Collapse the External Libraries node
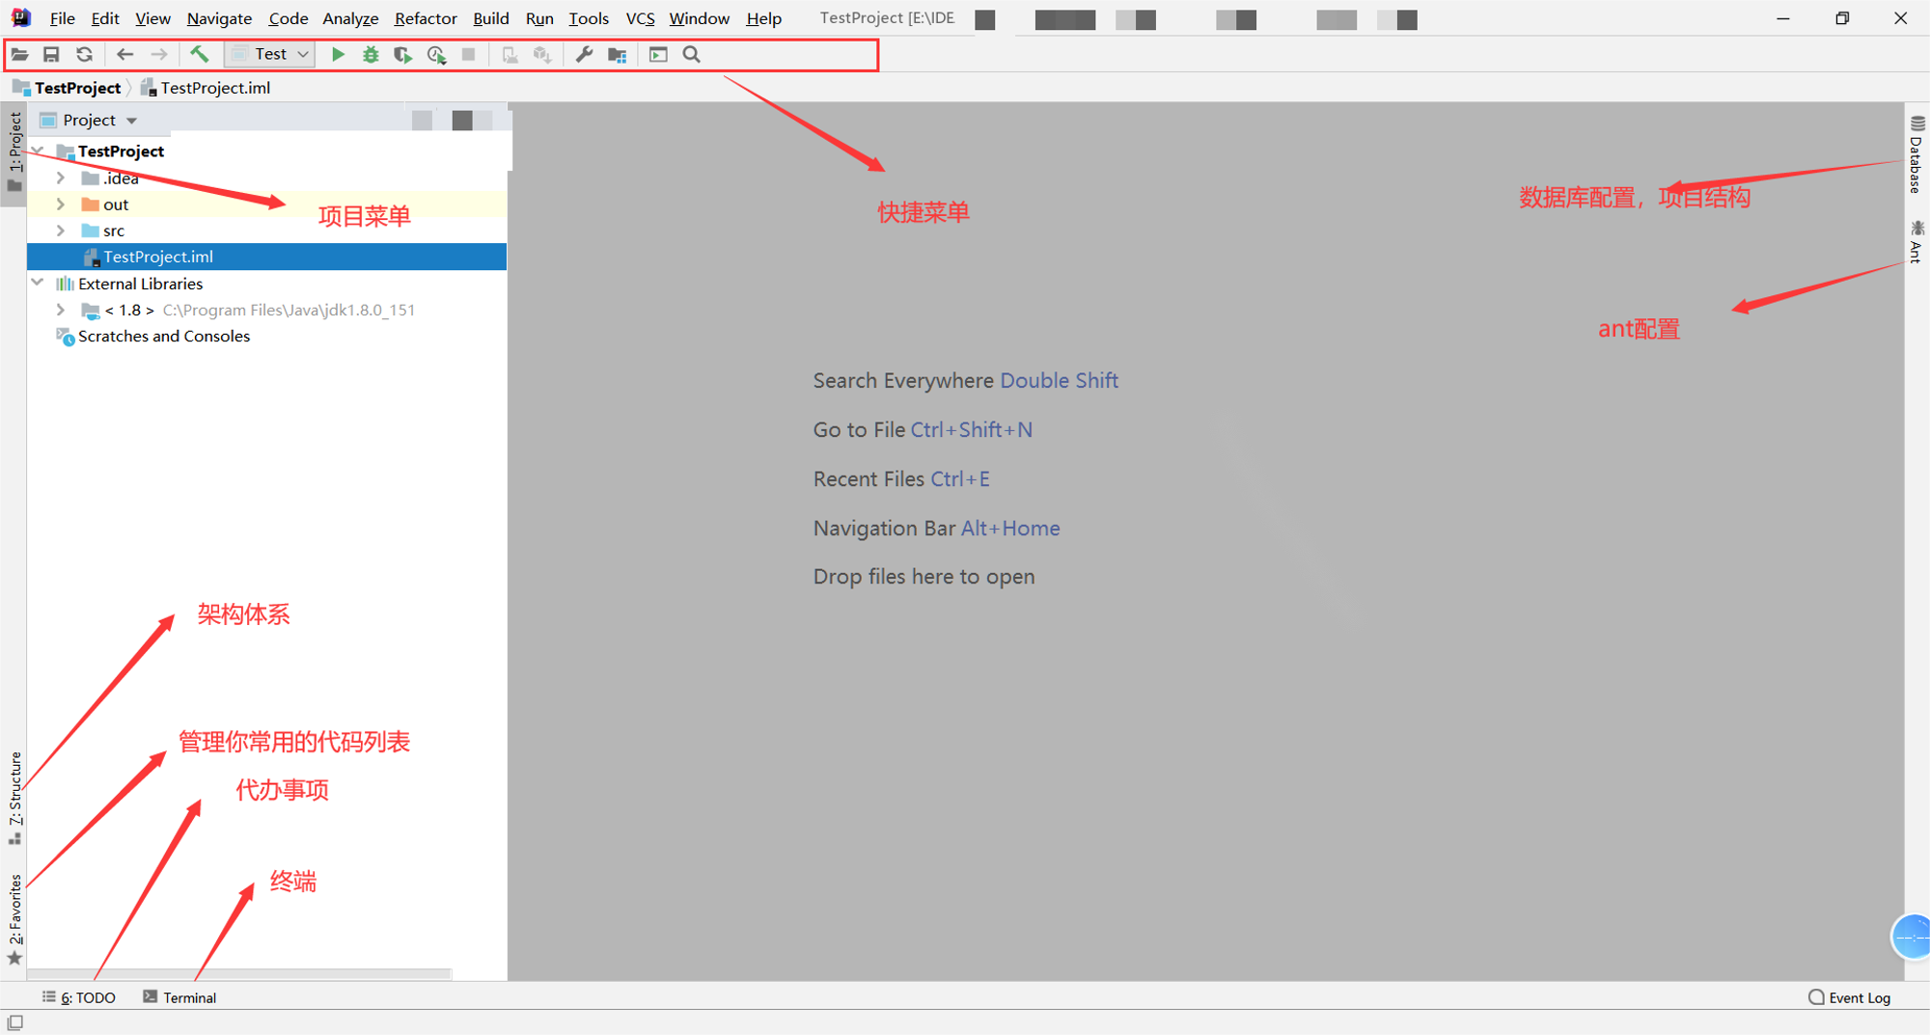The image size is (1930, 1035). pos(38,283)
